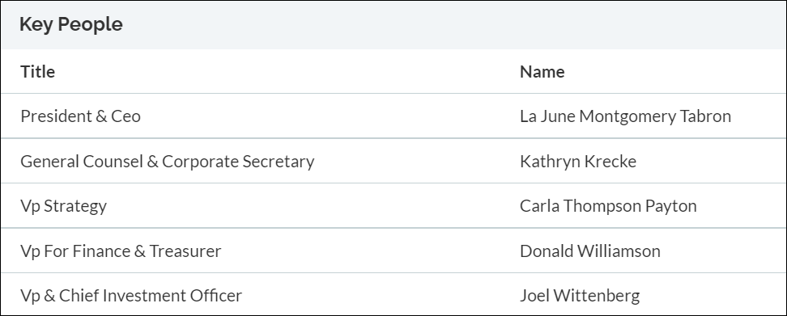787x316 pixels.
Task: Click the name La June Montgomery Tabron
Action: click(625, 116)
